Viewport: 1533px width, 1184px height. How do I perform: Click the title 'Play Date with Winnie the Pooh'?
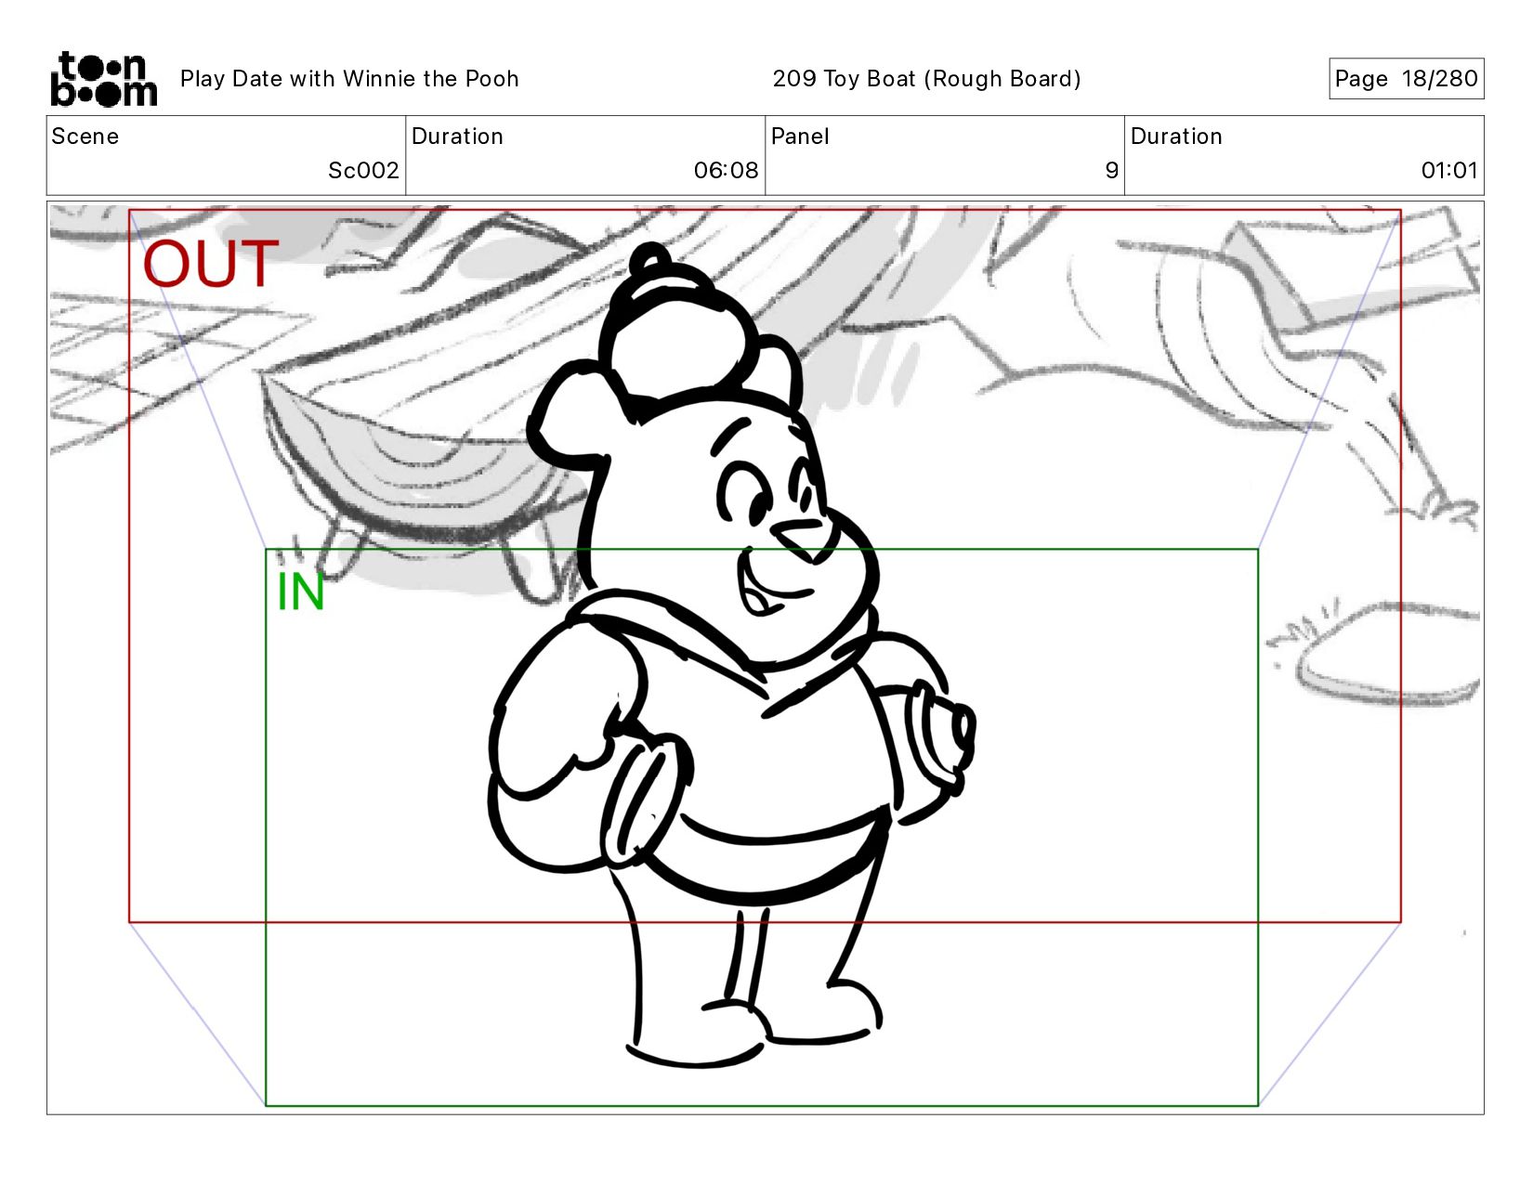(349, 79)
